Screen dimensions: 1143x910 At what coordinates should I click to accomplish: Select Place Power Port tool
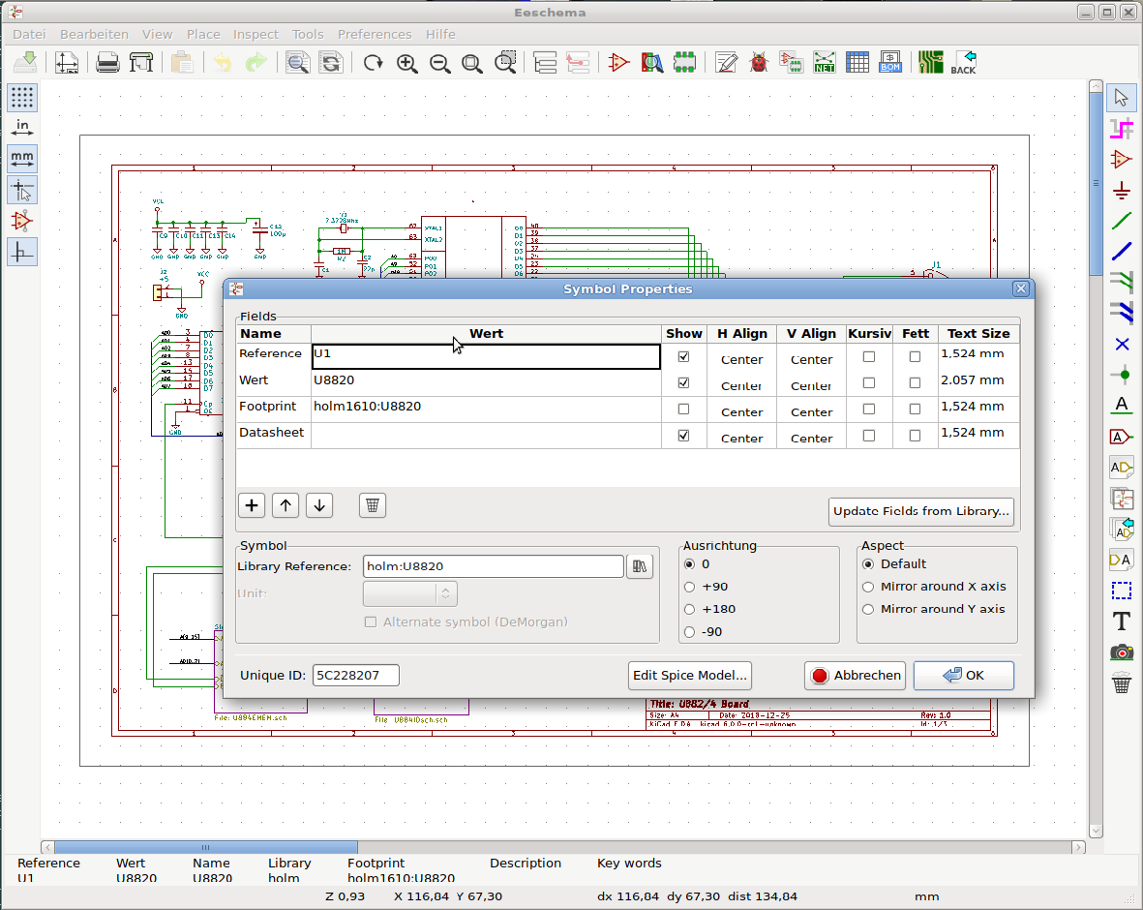click(1121, 191)
